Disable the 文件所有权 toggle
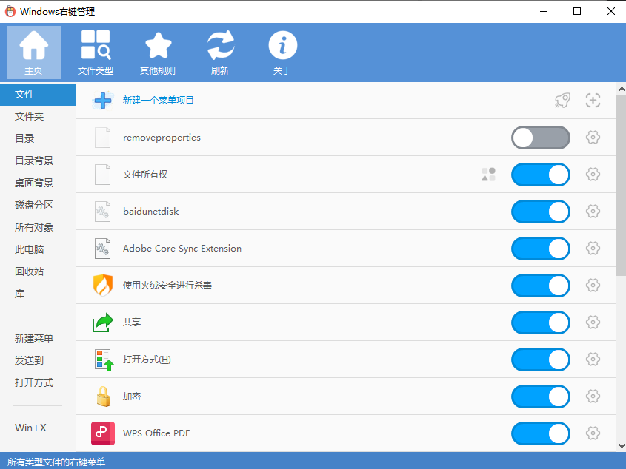 [x=541, y=175]
